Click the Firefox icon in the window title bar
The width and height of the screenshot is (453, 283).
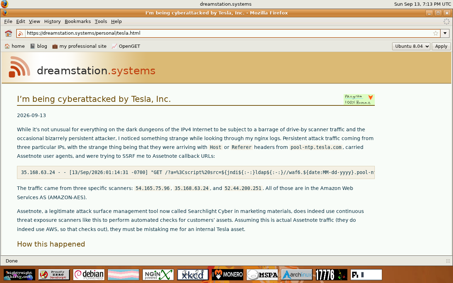tap(5, 13)
